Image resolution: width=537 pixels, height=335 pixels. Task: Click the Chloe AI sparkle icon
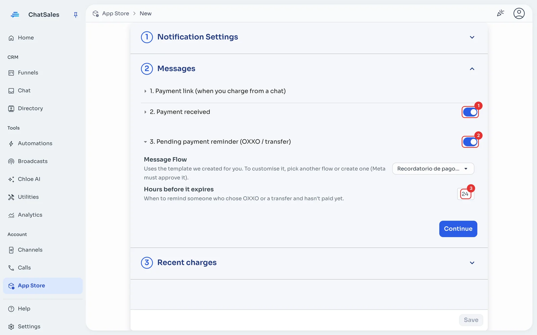[x=11, y=179]
